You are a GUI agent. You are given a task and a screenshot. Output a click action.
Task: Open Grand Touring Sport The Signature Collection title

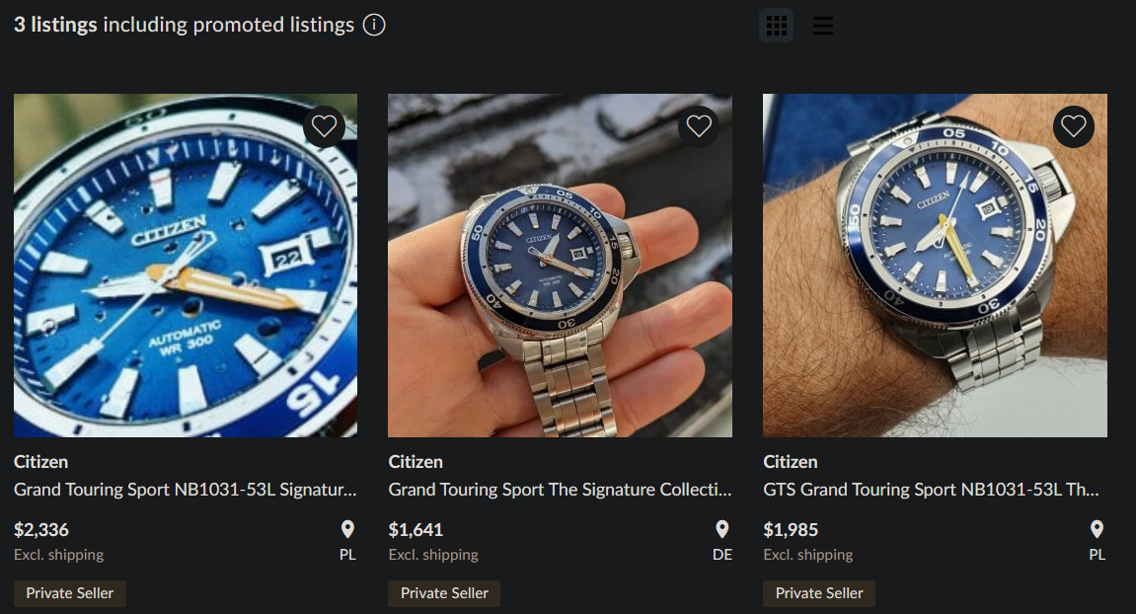(x=560, y=490)
